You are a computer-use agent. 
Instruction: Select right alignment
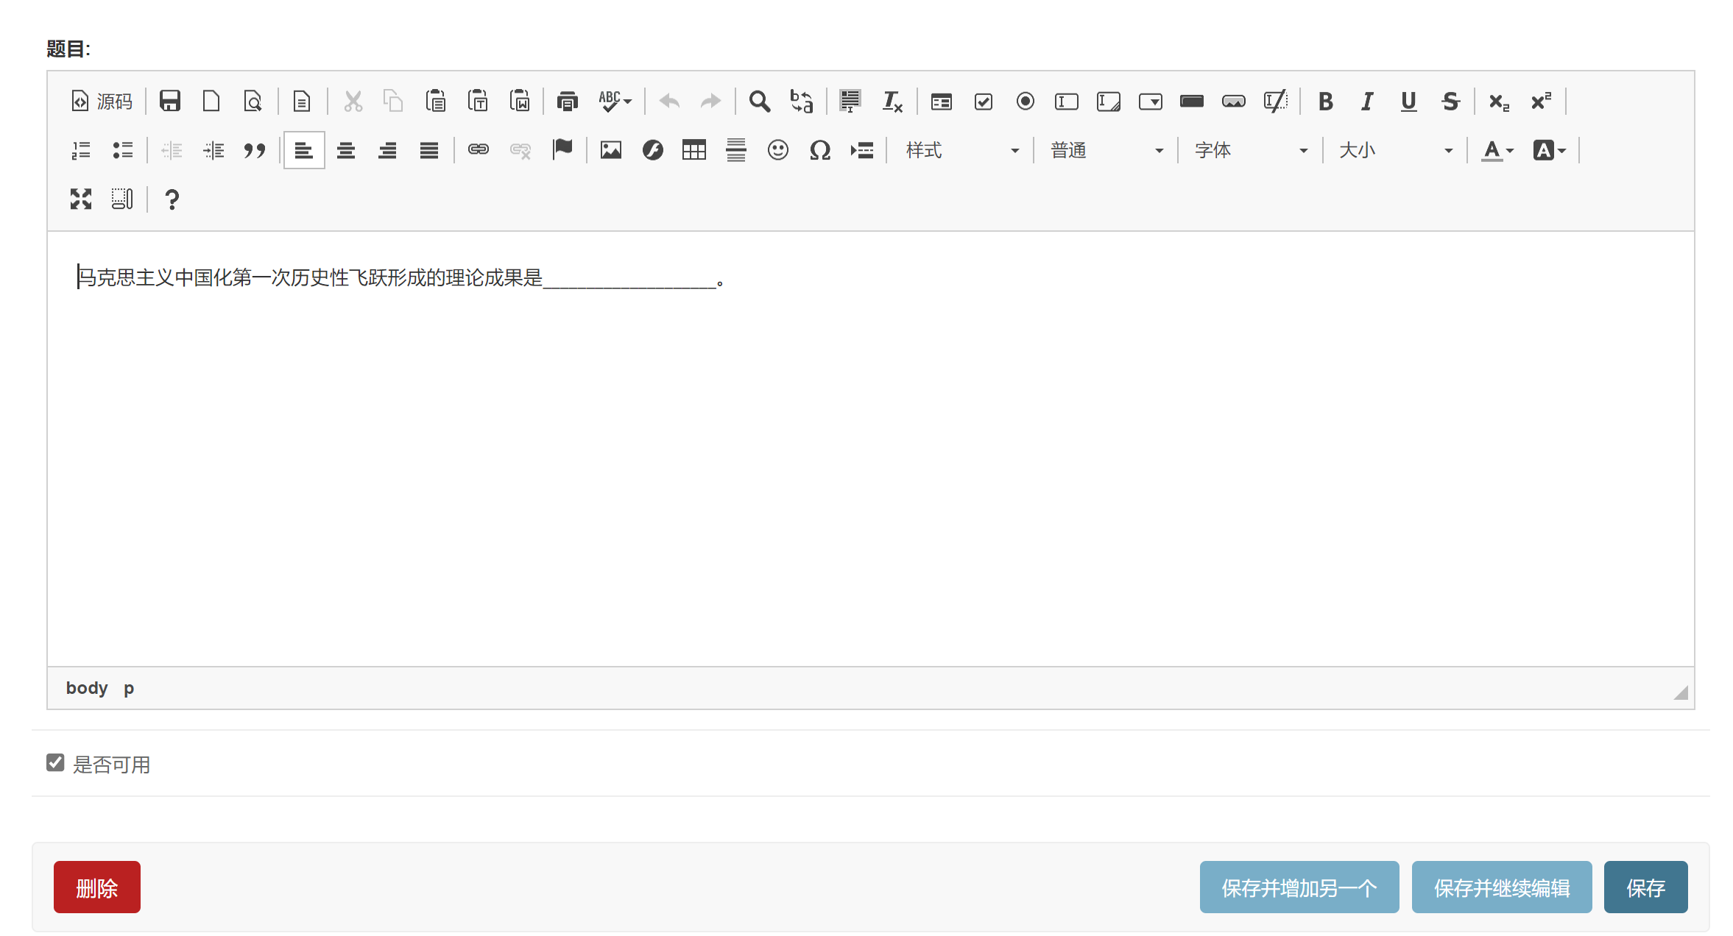pos(387,150)
